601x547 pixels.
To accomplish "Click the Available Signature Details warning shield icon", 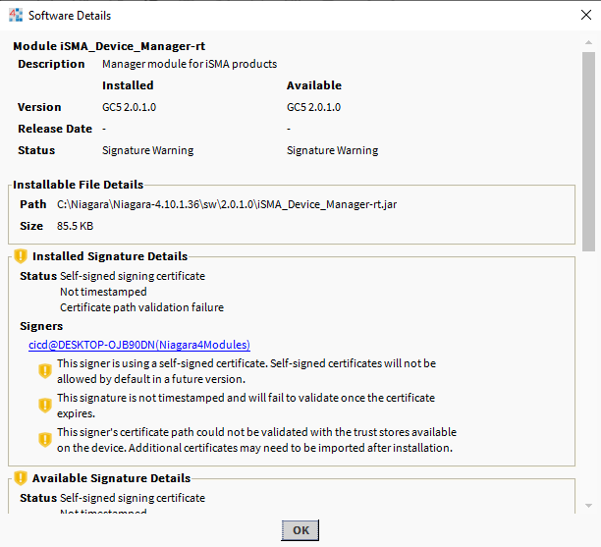I will [x=21, y=478].
